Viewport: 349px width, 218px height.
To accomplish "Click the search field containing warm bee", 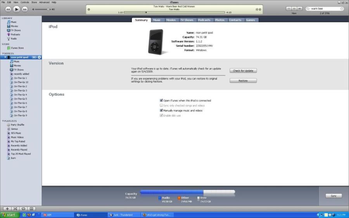I will pos(325,9).
